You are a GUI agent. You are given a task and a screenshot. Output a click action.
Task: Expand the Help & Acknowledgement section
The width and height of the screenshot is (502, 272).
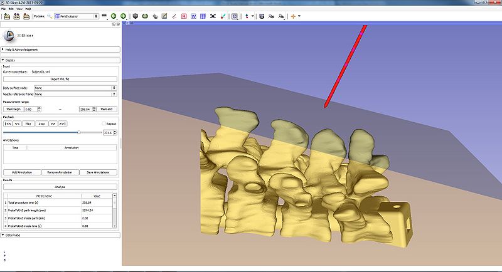pos(60,49)
